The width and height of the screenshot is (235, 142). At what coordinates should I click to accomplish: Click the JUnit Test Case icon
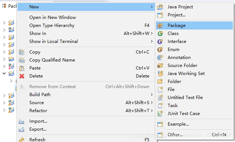pos(160,114)
